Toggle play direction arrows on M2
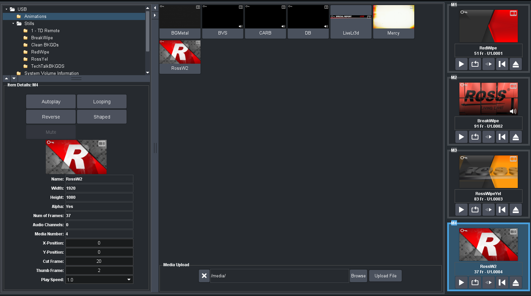The image size is (531, 296). pyautogui.click(x=489, y=137)
